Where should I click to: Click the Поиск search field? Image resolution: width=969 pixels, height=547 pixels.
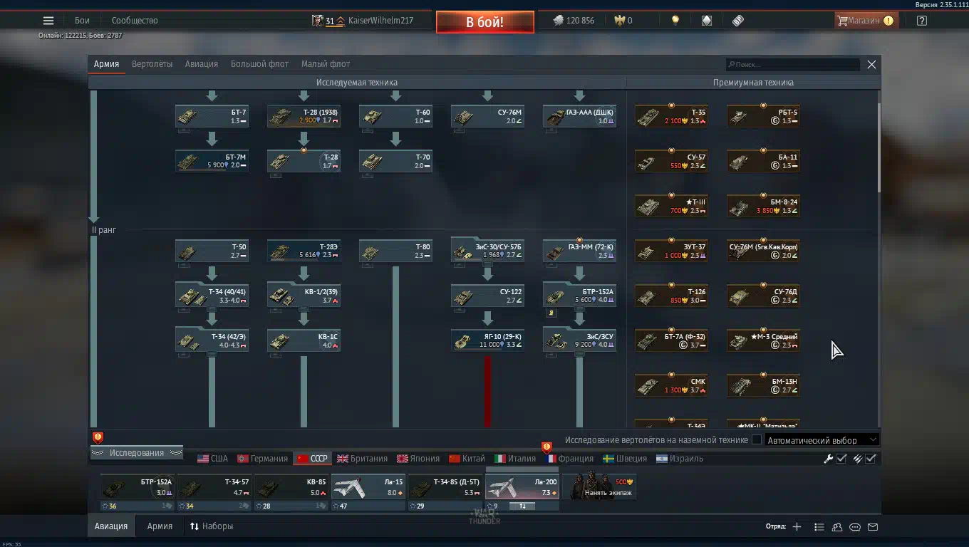[x=792, y=65]
